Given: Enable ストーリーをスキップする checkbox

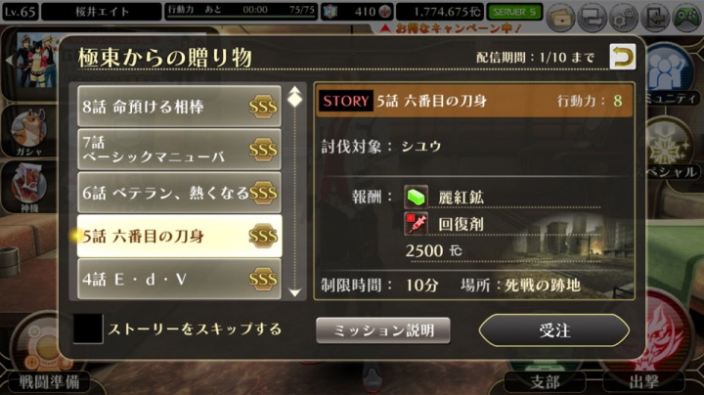Looking at the screenshot, I should click(88, 329).
